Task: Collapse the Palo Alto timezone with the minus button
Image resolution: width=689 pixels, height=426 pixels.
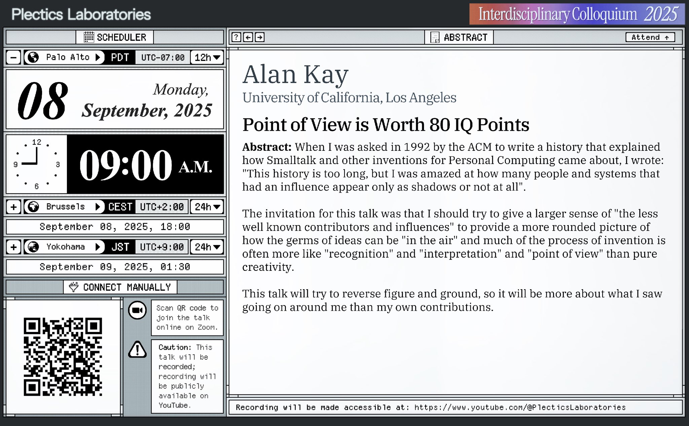Action: coord(13,57)
